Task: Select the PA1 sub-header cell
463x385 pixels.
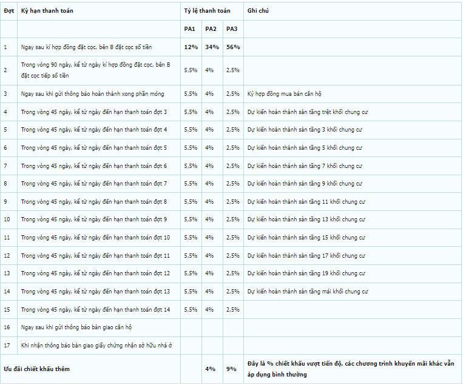Action: click(x=190, y=29)
